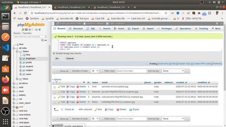
Task: Click Export icon under With selected
Action: point(131,110)
